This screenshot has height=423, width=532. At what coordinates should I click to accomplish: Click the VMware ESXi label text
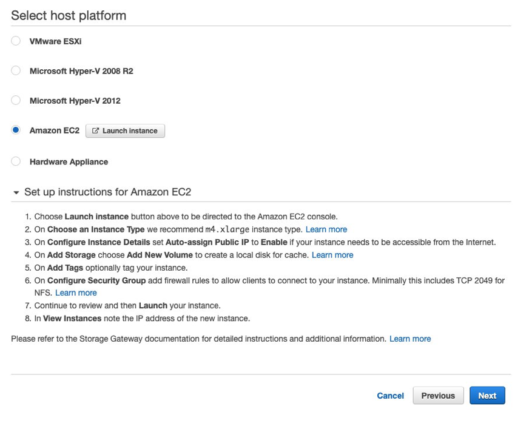(x=56, y=41)
